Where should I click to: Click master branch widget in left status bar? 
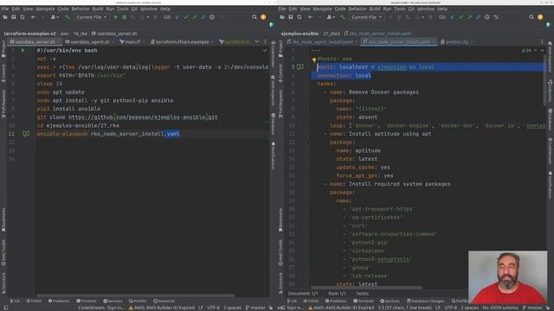255,308
